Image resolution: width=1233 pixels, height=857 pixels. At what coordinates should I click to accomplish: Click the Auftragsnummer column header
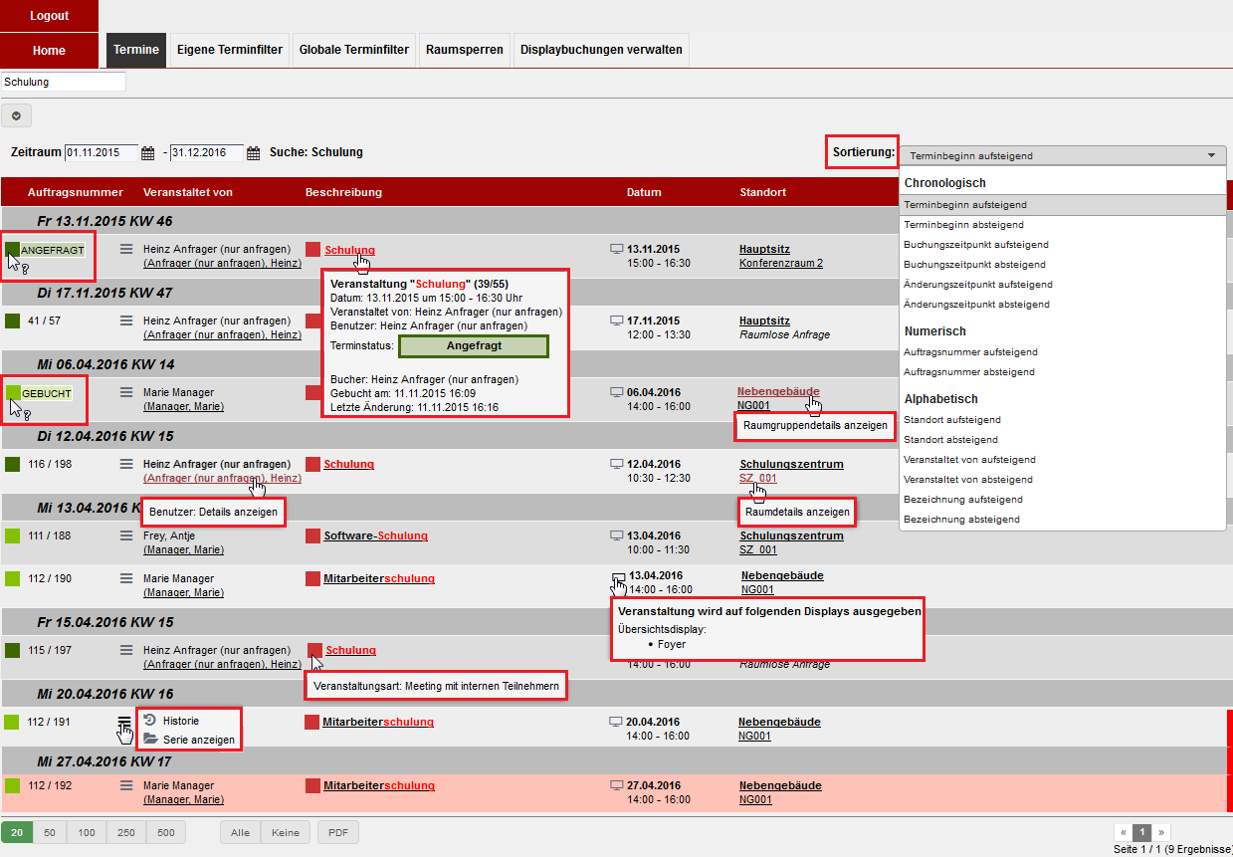point(76,192)
